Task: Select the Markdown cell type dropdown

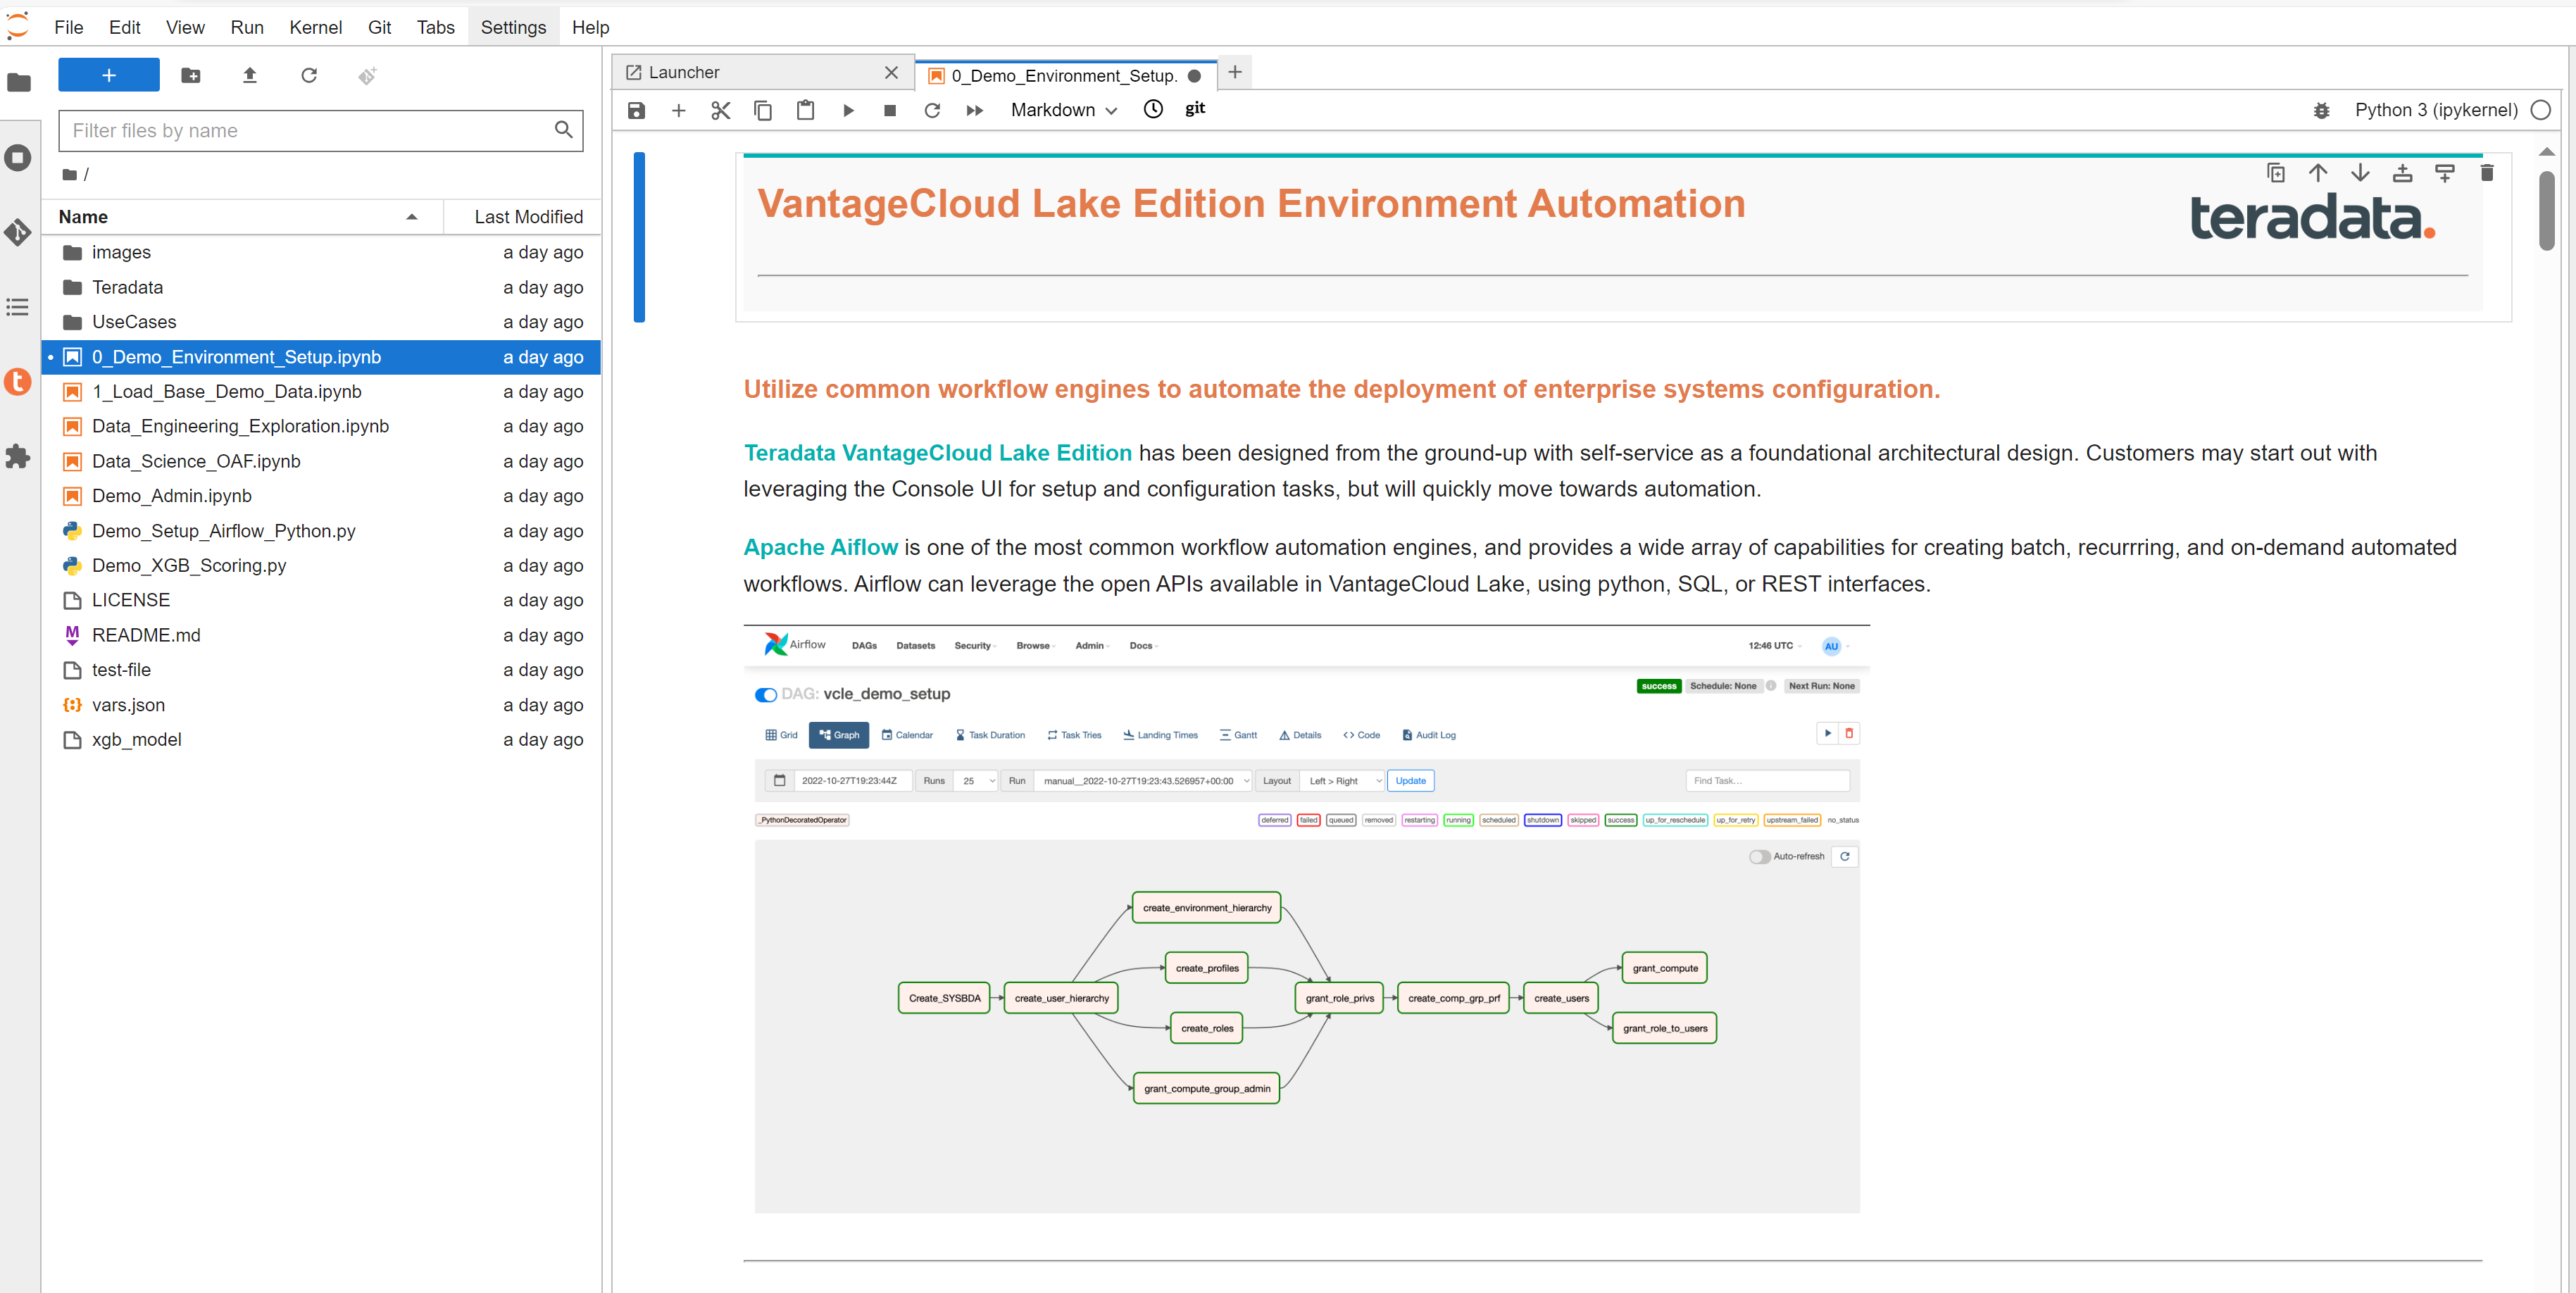Action: point(1063,109)
